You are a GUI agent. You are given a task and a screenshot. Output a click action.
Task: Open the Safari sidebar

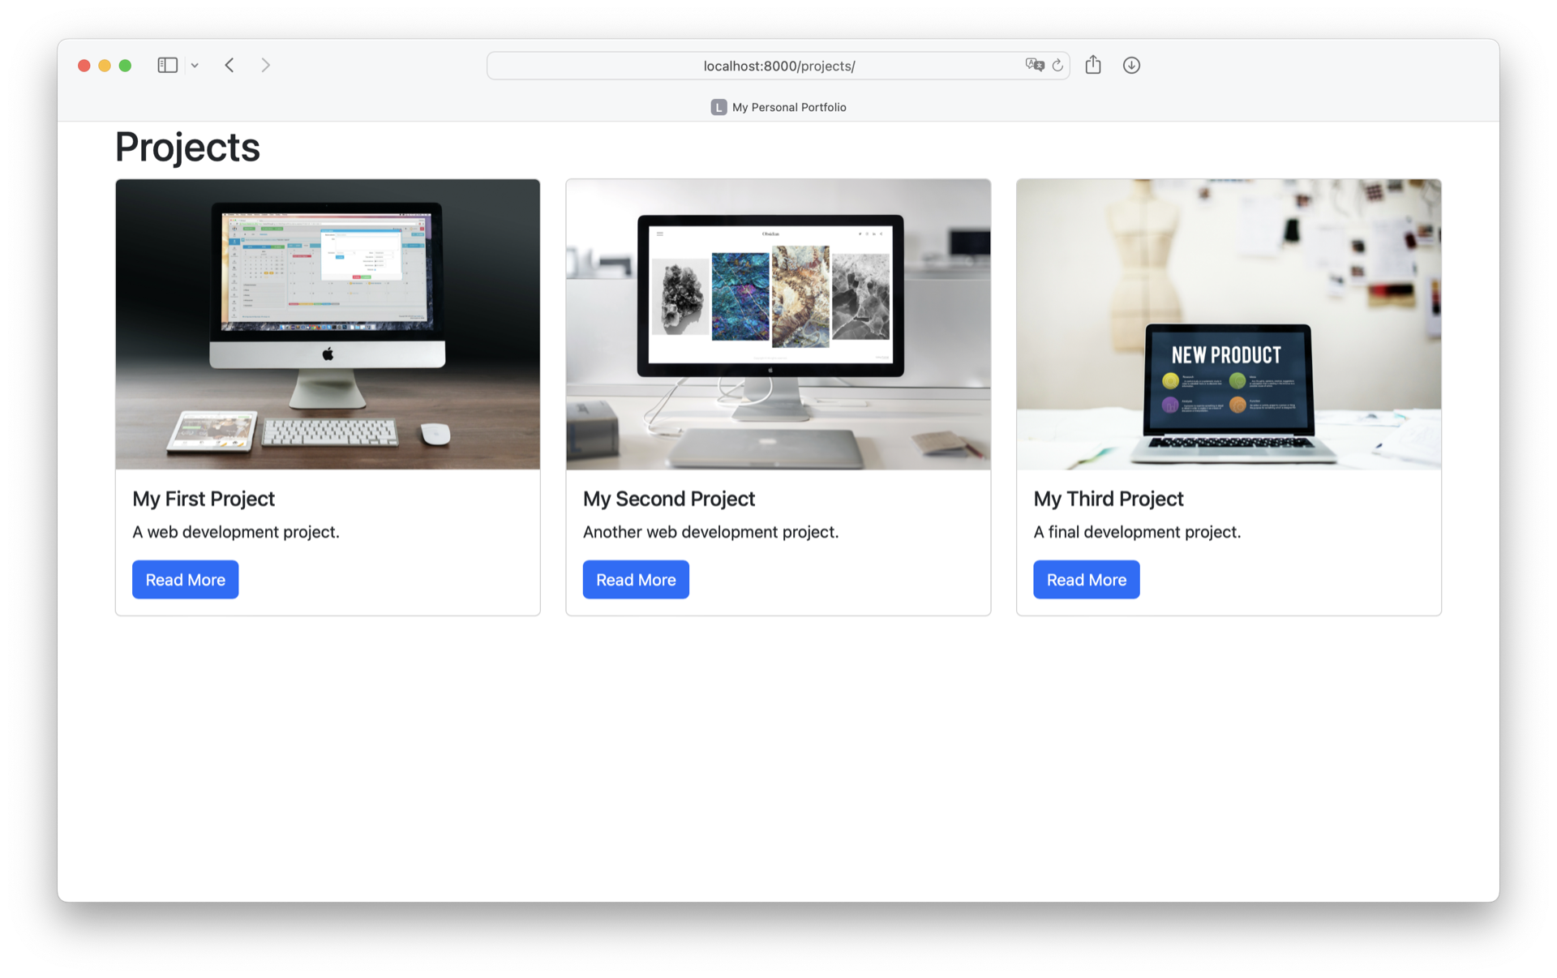coord(167,65)
